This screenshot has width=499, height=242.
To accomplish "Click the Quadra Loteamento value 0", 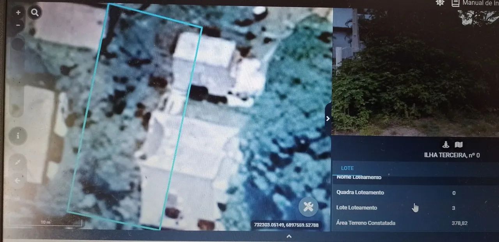I will pyautogui.click(x=454, y=193).
